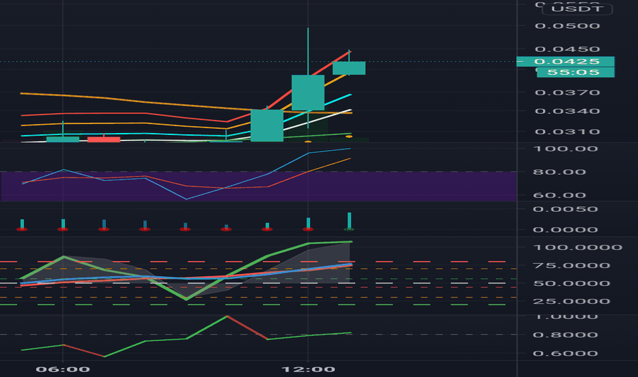Click the current price label 0.0425
638x377 pixels.
point(565,62)
